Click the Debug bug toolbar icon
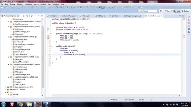This screenshot has height=107, width=191. (61, 7)
